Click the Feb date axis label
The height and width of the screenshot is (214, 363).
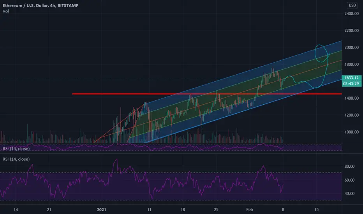click(250, 210)
